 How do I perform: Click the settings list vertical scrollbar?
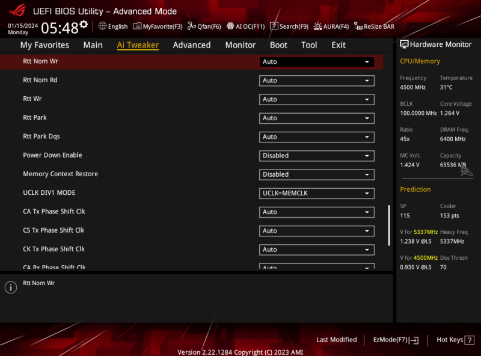[389, 226]
